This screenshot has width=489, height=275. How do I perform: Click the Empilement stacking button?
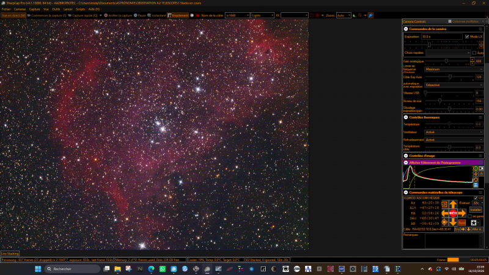[178, 15]
